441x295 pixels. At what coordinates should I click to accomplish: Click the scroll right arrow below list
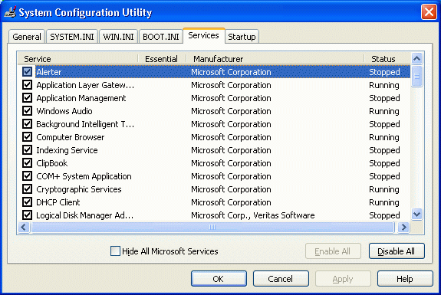coord(404,228)
